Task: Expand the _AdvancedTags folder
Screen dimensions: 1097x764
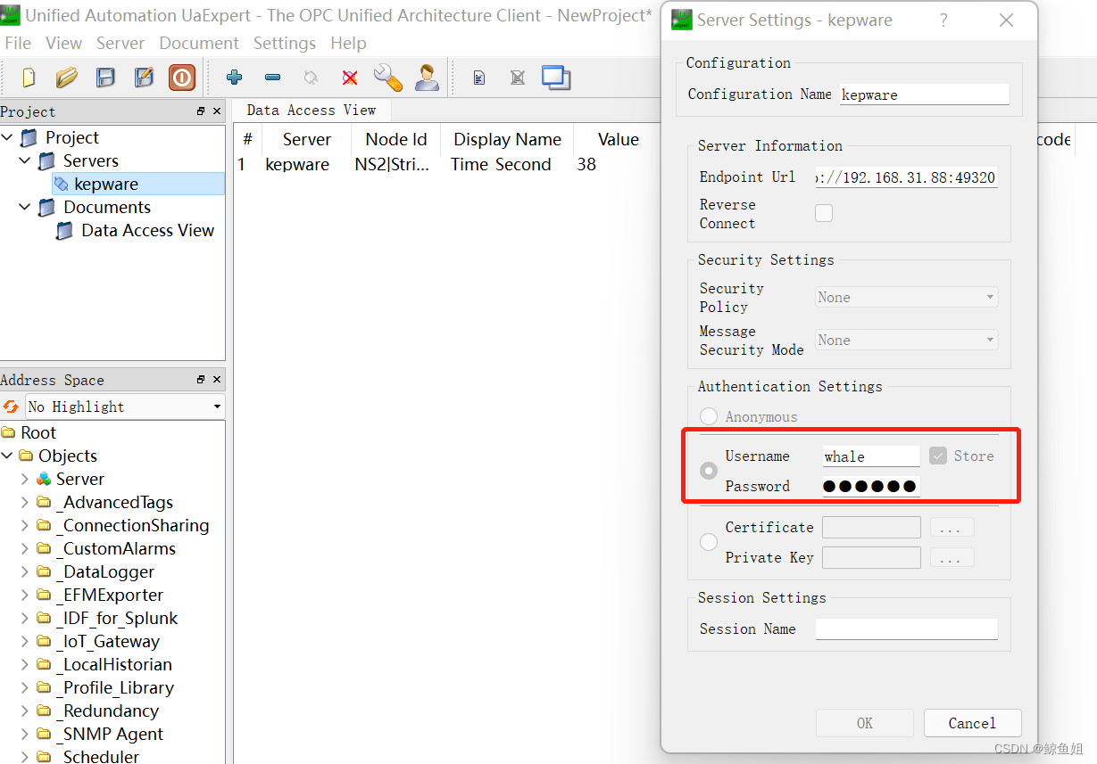Action: [x=25, y=502]
